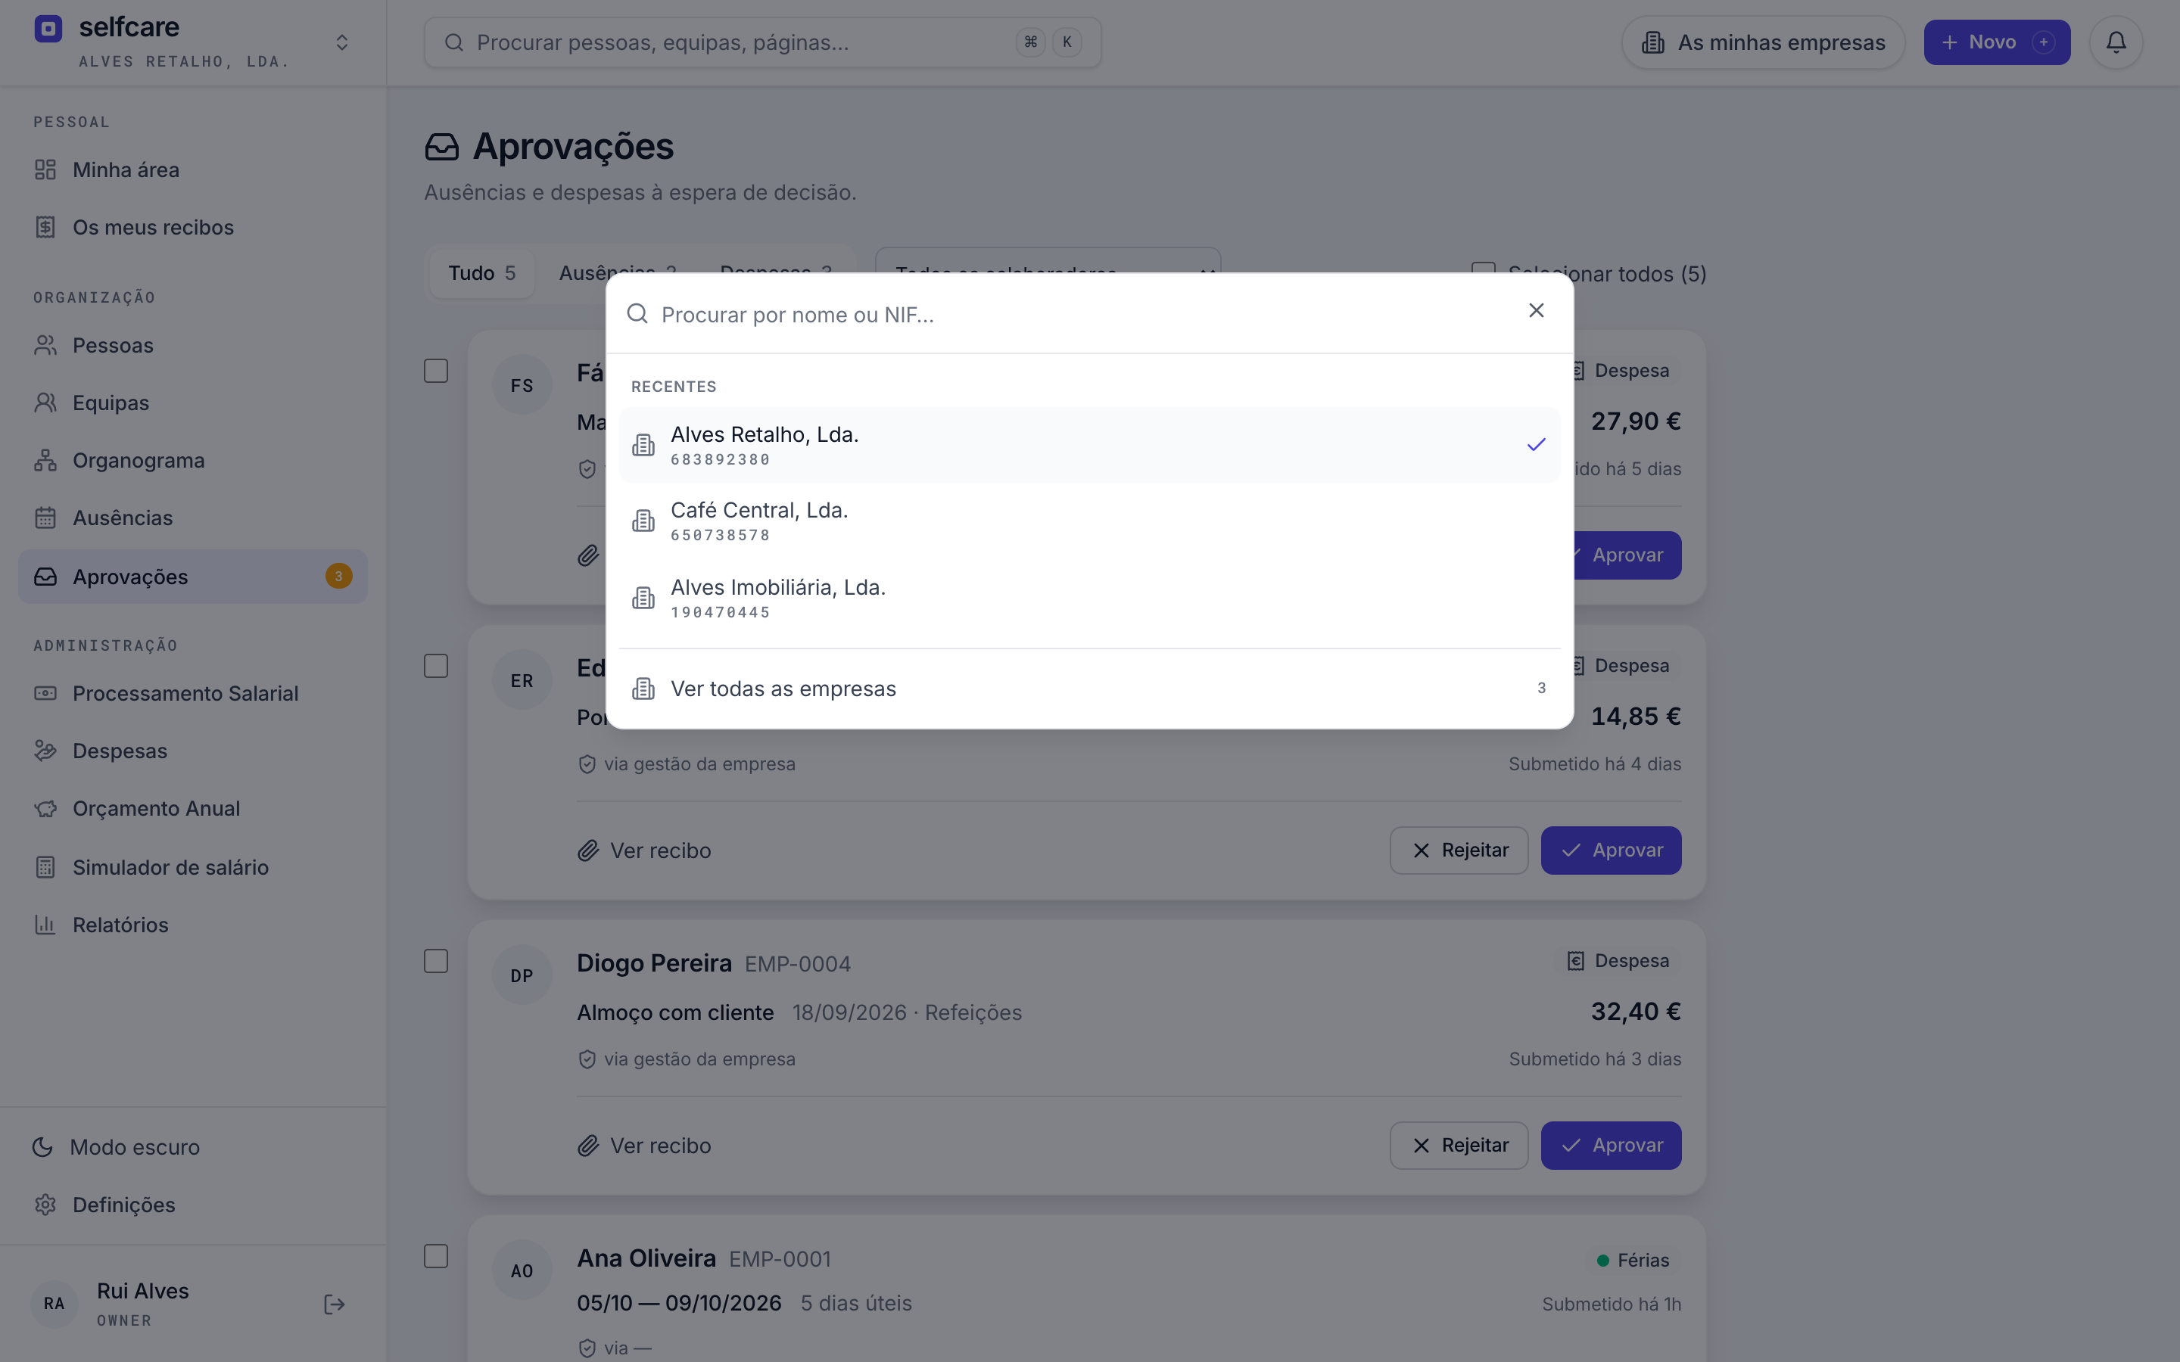
Task: Open Definições settings
Action: tap(193, 1205)
